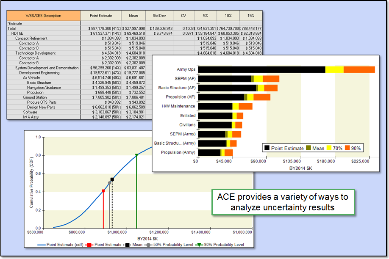Select the WBS/CES Description column header
This screenshot has height=259, width=389.
43,16
